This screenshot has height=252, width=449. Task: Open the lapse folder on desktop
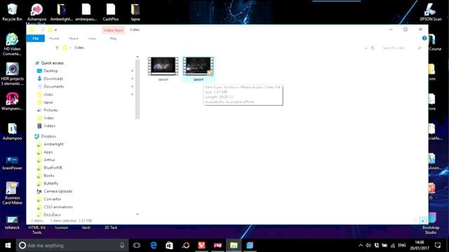click(135, 12)
